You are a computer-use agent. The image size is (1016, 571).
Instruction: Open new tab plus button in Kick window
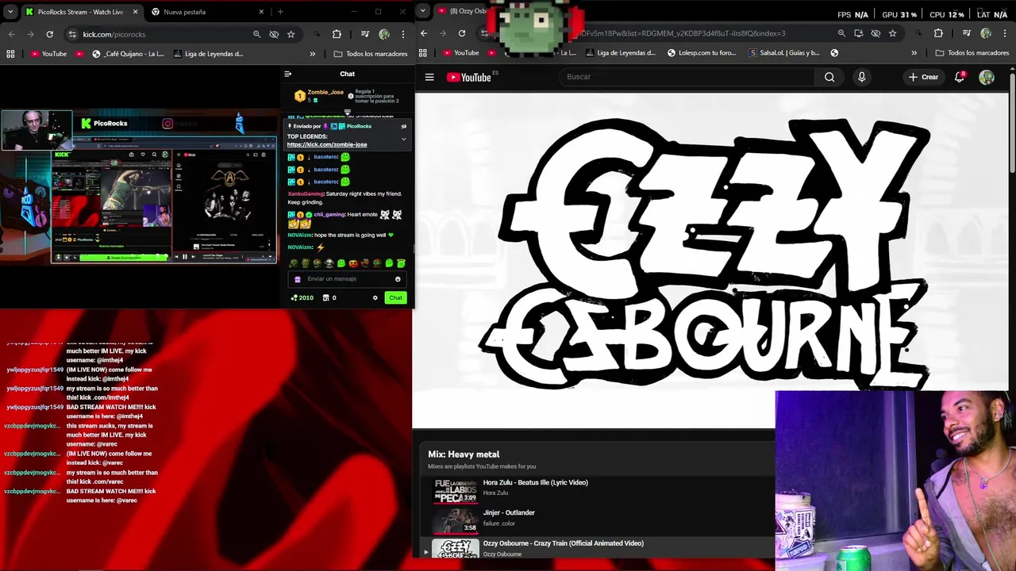(x=280, y=12)
